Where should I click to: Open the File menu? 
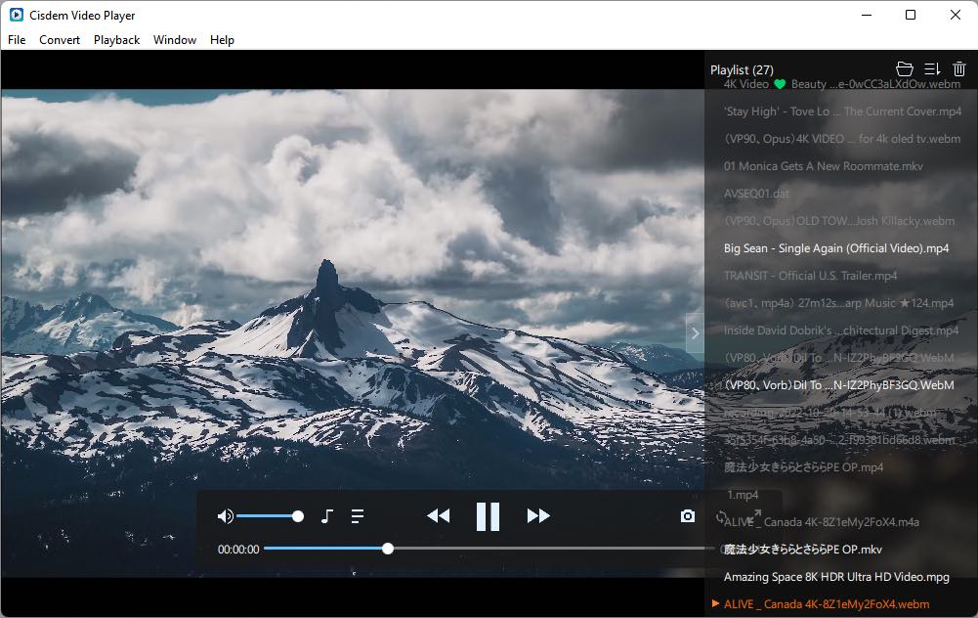point(16,40)
